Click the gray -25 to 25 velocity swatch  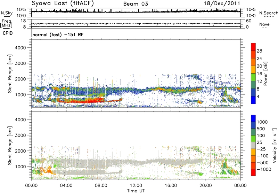coord(253,145)
